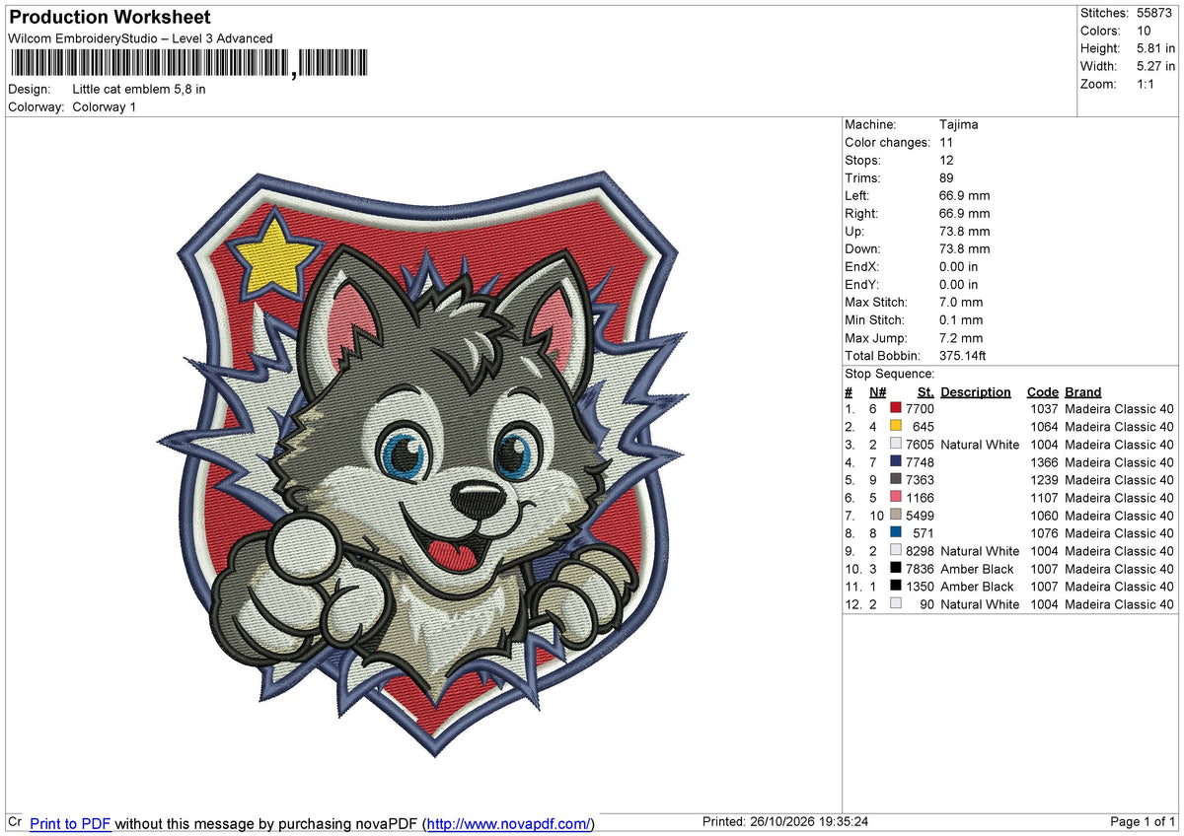Click the Colorway 1 value

pyautogui.click(x=105, y=106)
